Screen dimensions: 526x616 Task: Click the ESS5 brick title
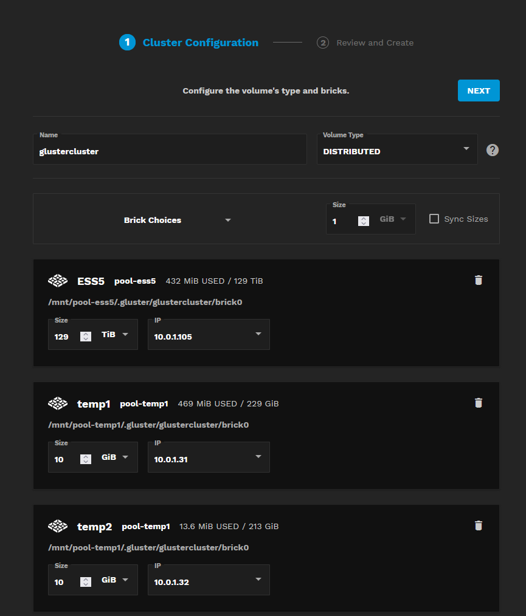click(91, 281)
